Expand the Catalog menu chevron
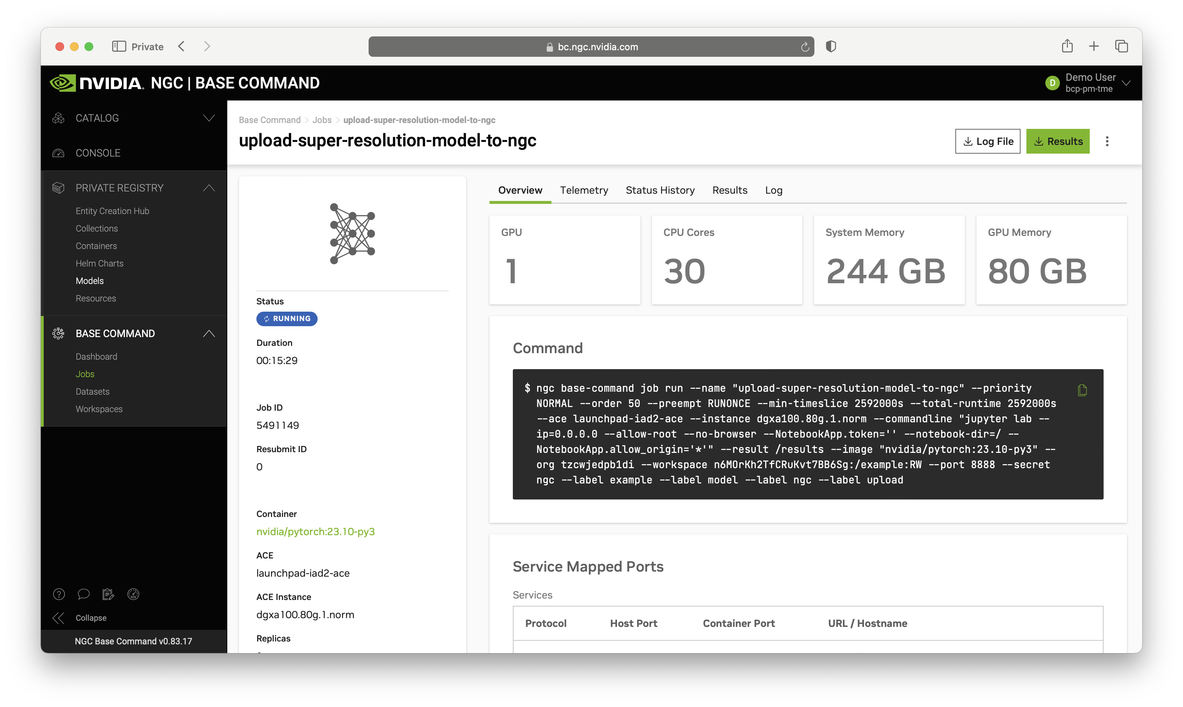 coord(209,118)
